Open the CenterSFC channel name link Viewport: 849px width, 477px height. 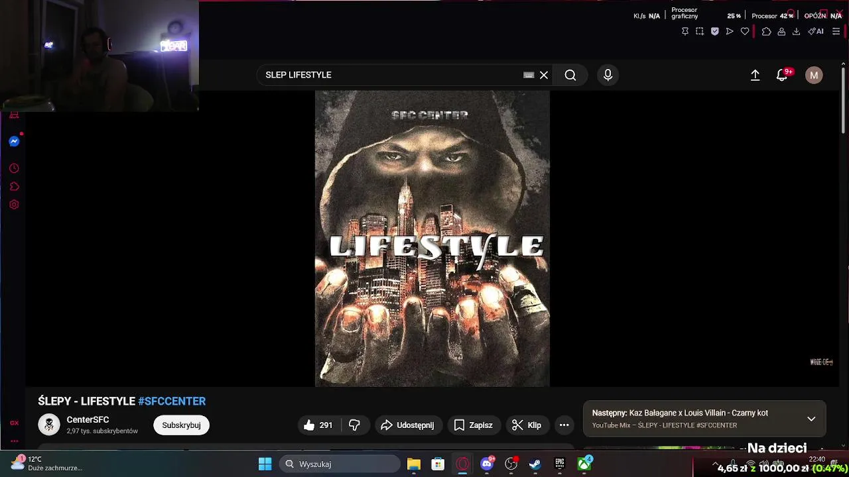88,419
